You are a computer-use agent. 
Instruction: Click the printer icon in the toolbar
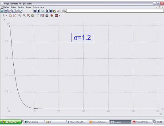click(x=47, y=15)
